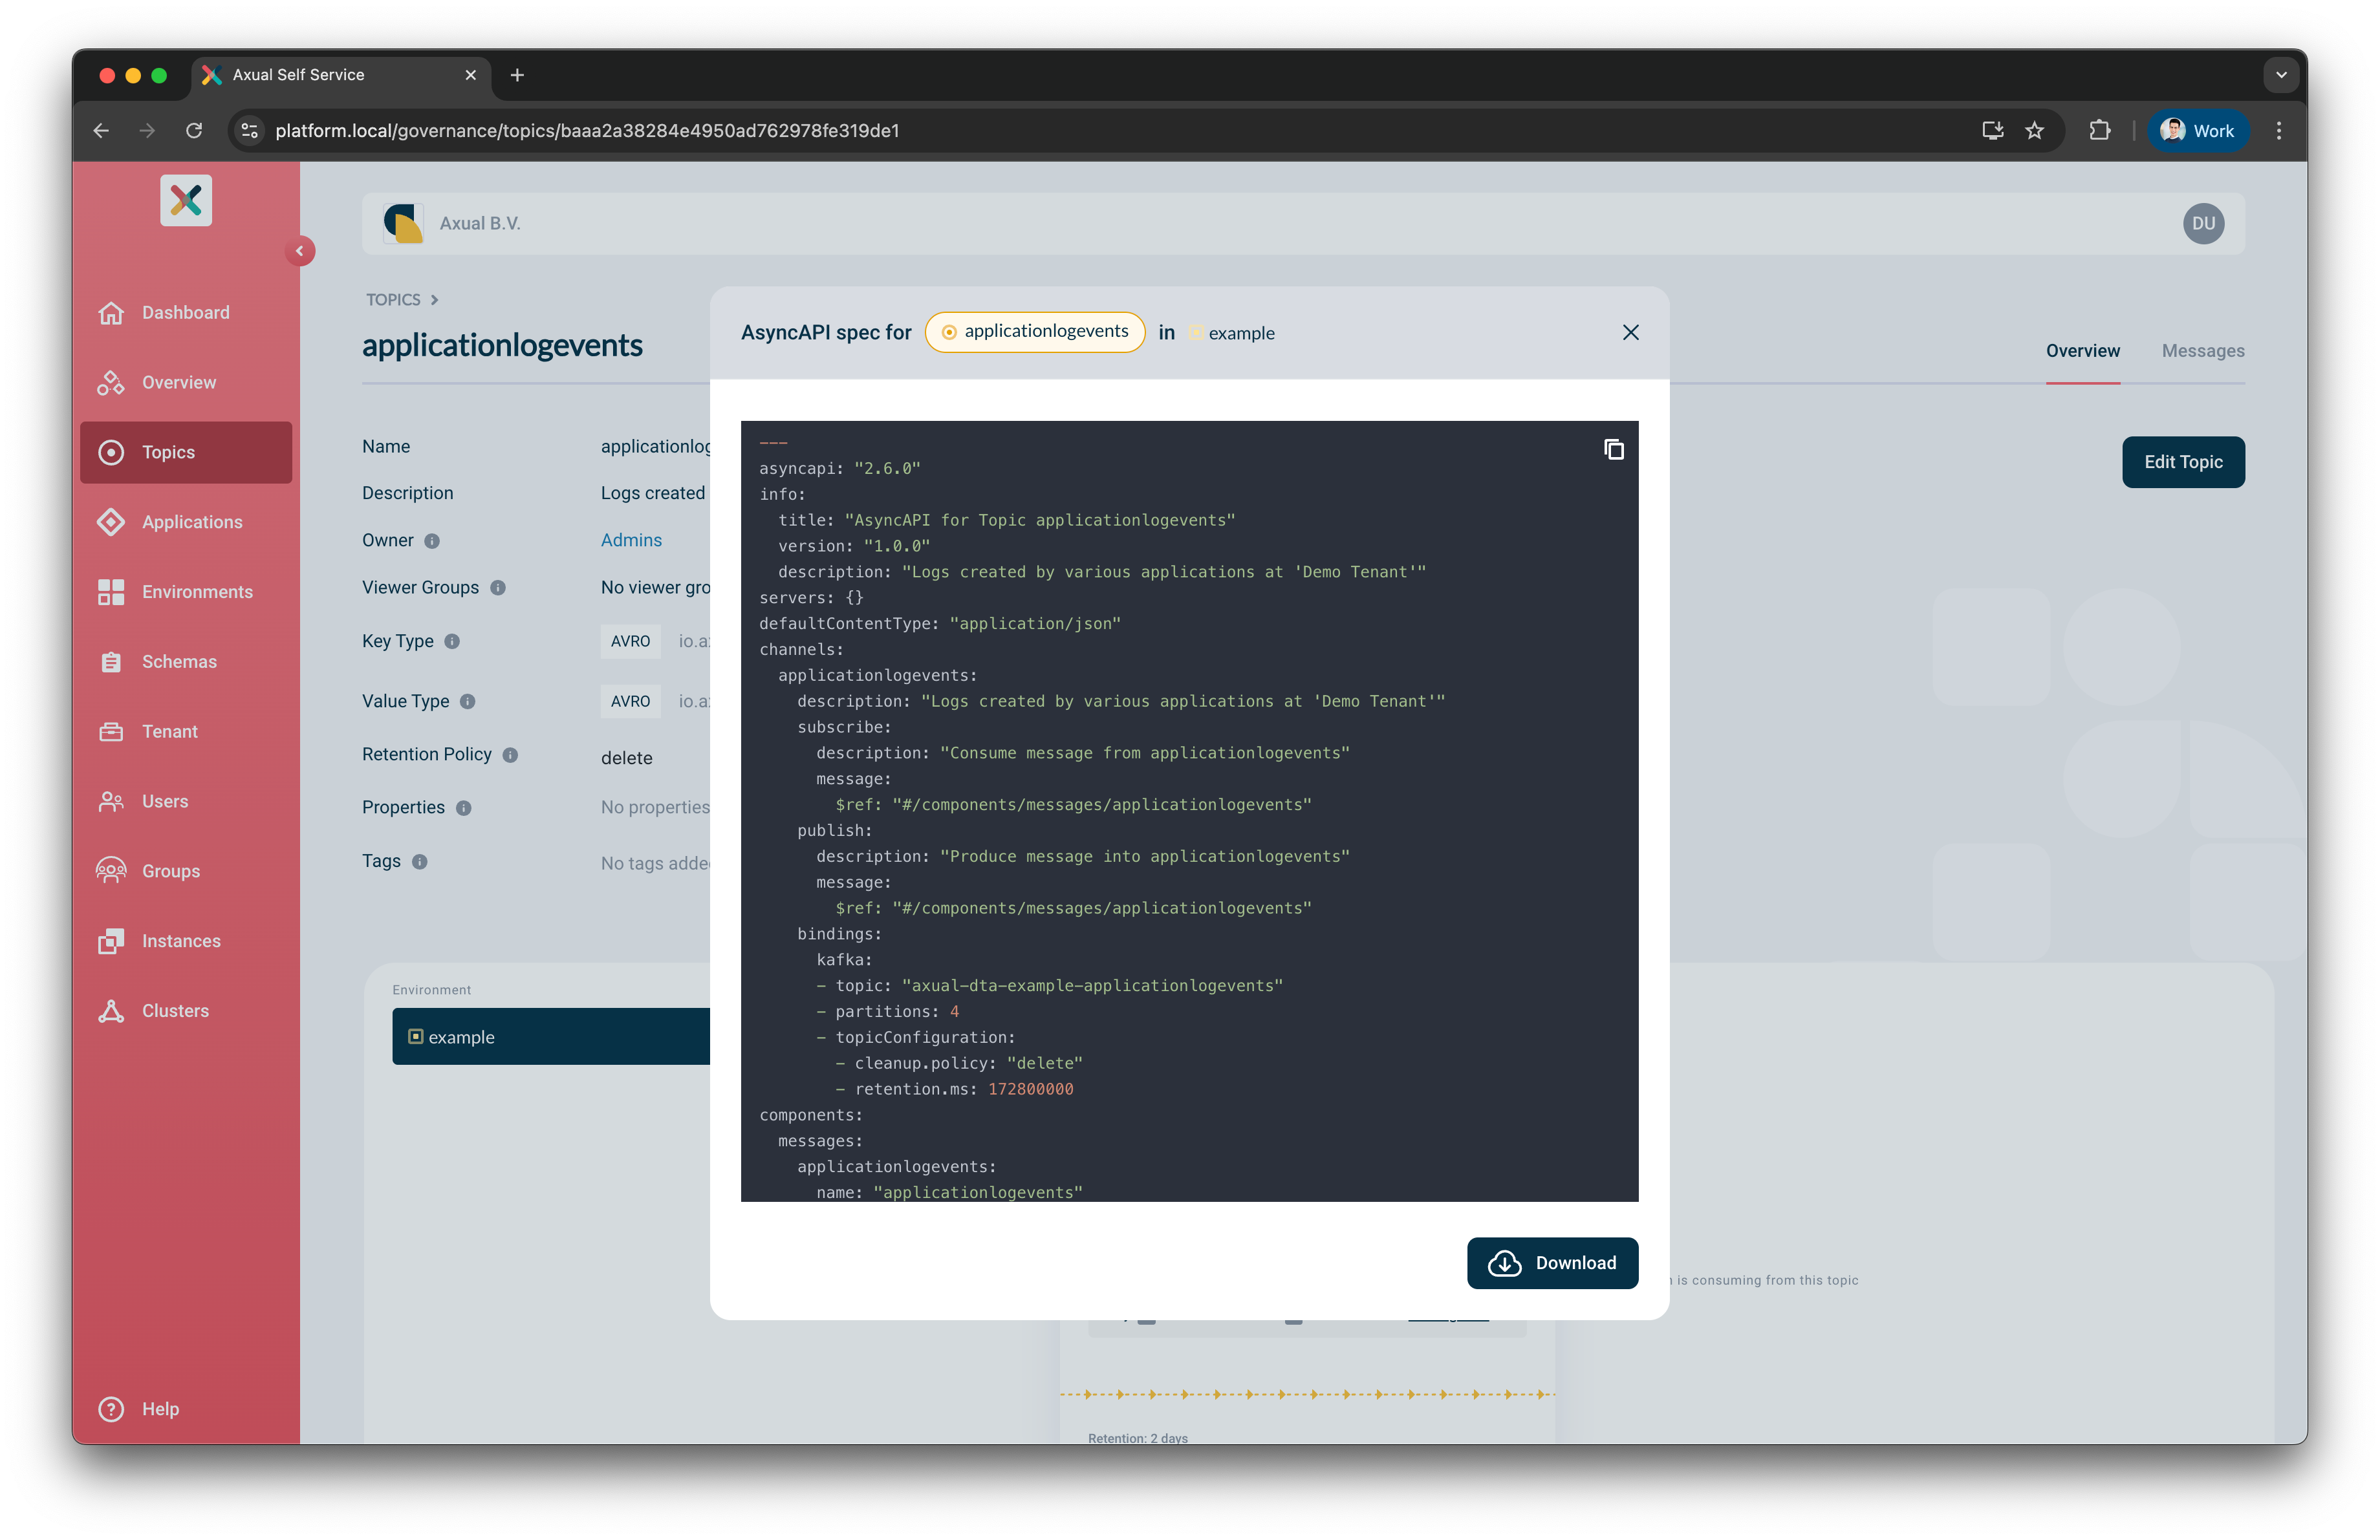This screenshot has width=2380, height=1540.
Task: Click the TOPICS breadcrumb chevron
Action: coord(434,300)
